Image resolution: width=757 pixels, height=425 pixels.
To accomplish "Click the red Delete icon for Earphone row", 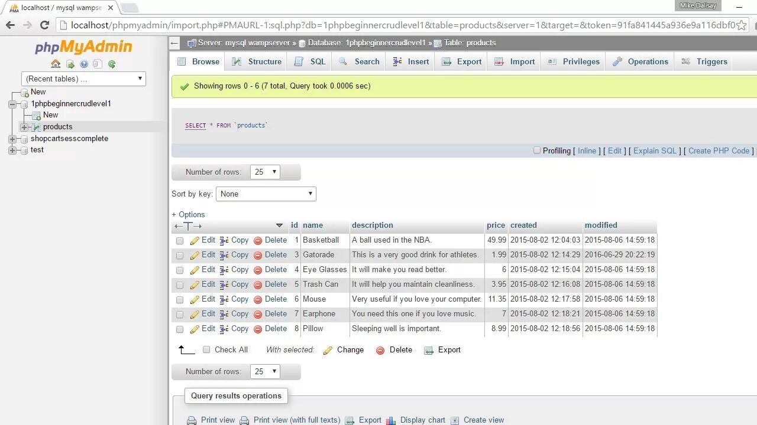I will click(x=258, y=315).
